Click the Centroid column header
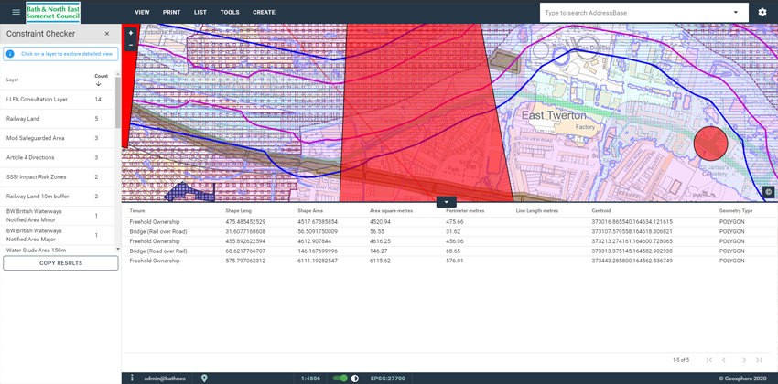The height and width of the screenshot is (384, 778). (x=600, y=211)
